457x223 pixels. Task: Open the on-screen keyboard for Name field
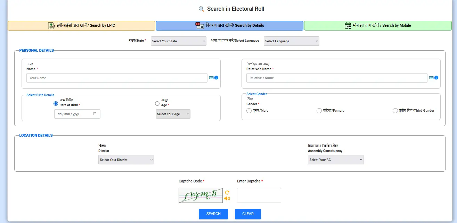tap(211, 78)
